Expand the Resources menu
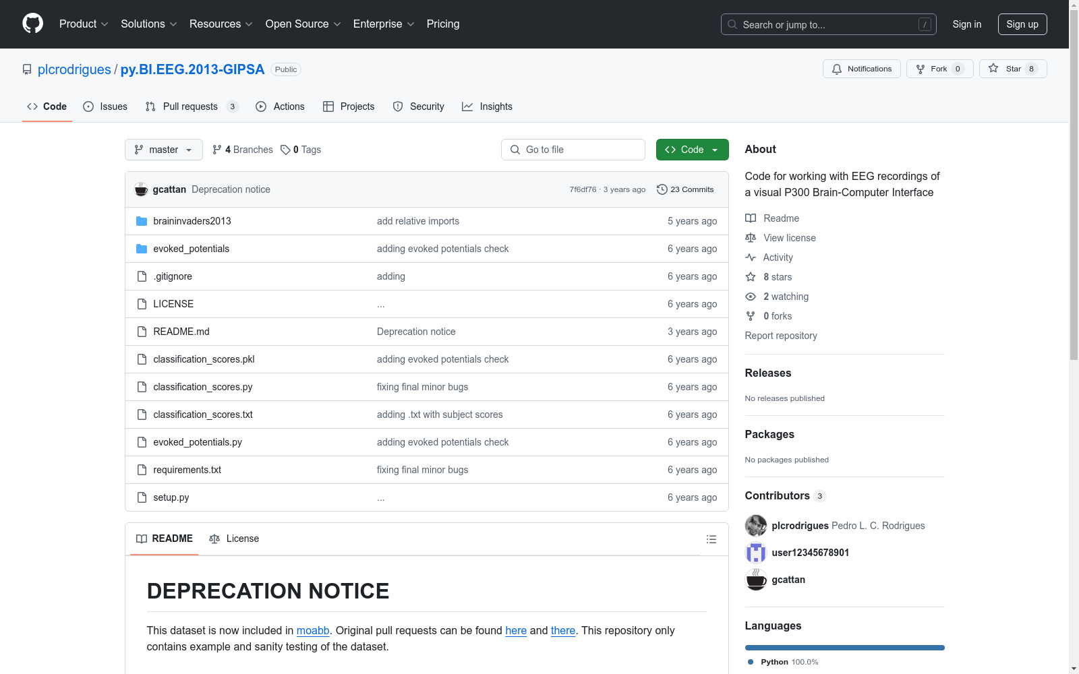The height and width of the screenshot is (674, 1079). coord(221,24)
